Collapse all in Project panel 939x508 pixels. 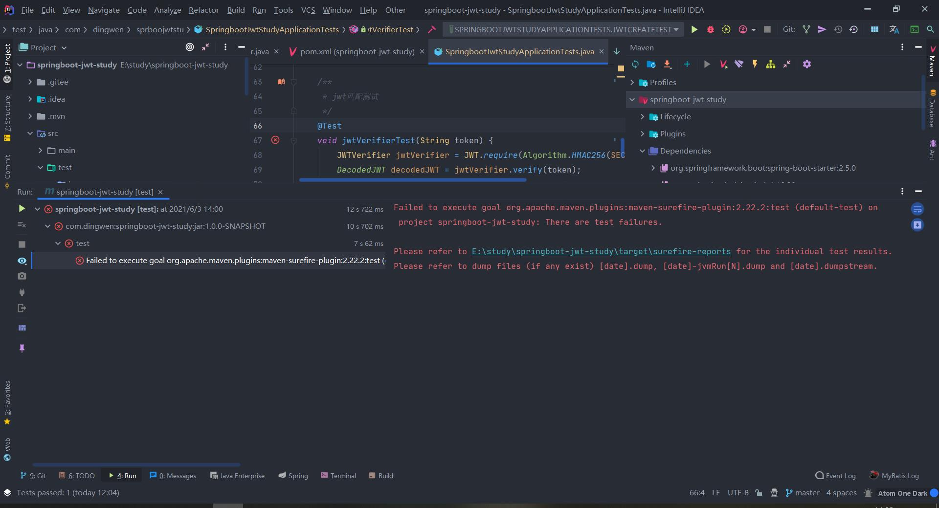[x=205, y=47]
